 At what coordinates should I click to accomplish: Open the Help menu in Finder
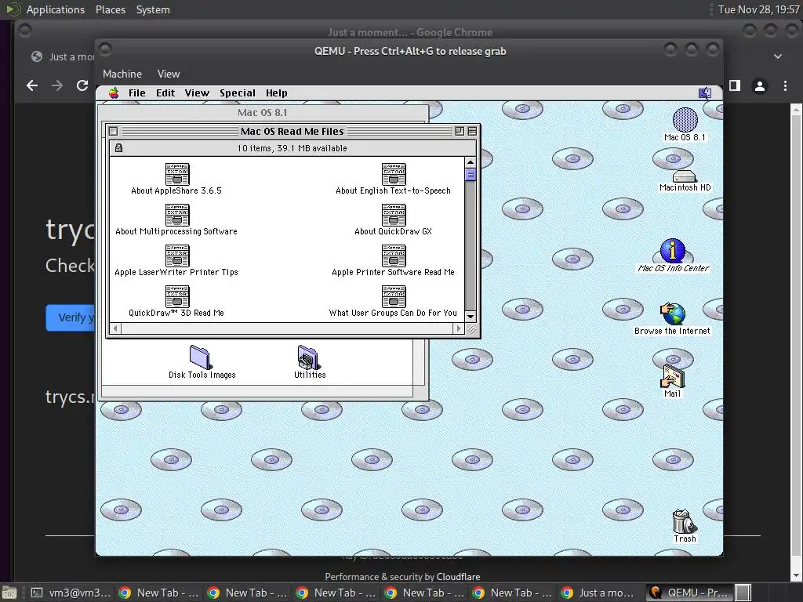(x=277, y=92)
